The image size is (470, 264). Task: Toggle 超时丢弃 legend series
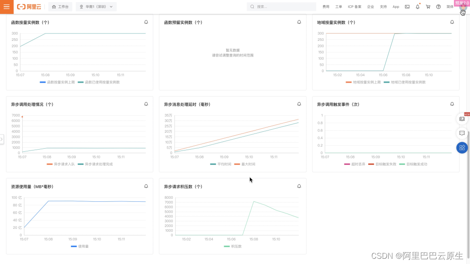(355, 164)
